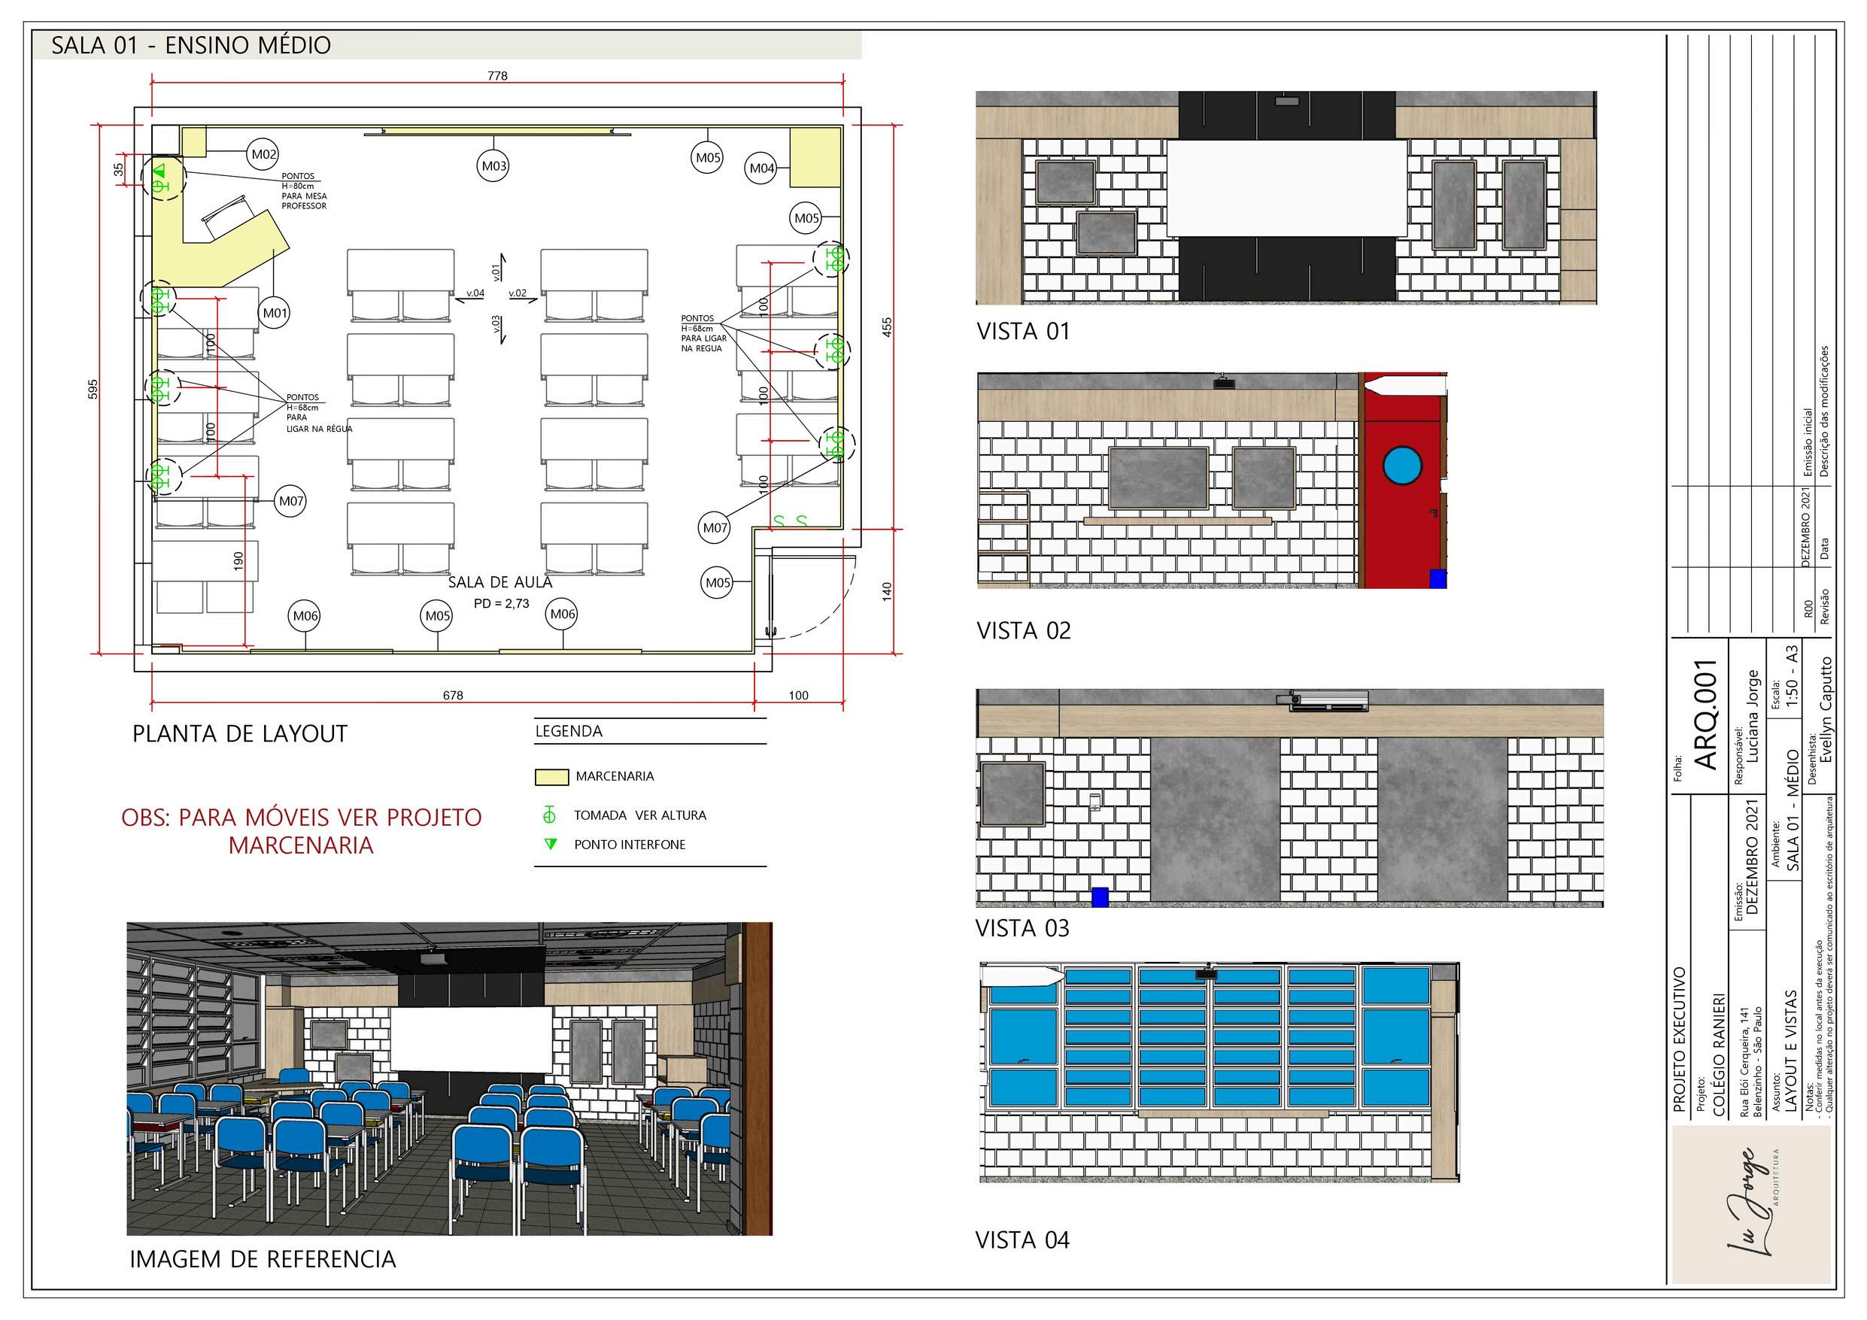
Task: Click the wall light switch in Vista 03
Action: (x=1095, y=801)
